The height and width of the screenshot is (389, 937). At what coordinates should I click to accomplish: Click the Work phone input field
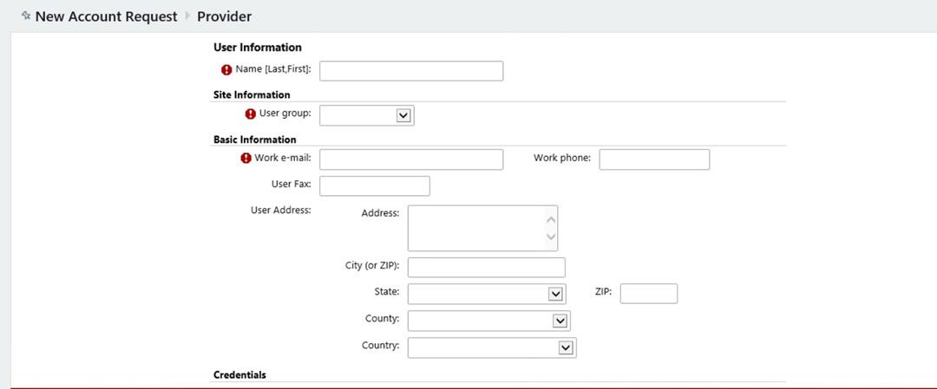pos(654,159)
